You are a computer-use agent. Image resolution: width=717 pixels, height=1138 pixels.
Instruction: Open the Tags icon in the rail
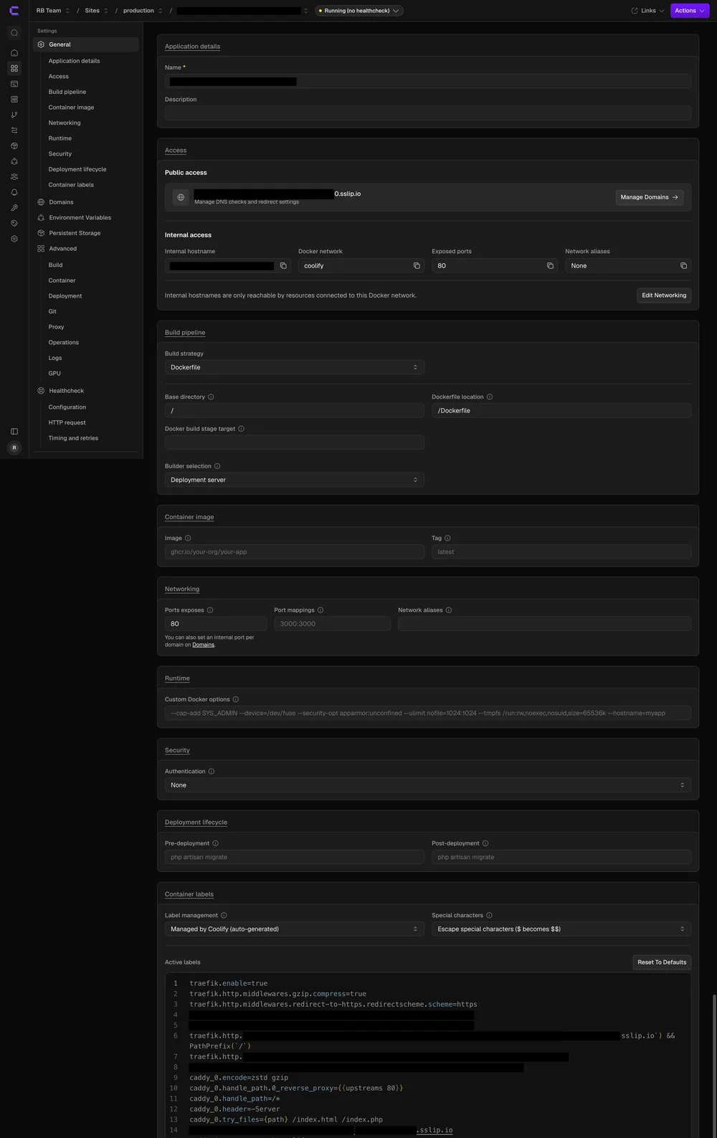point(14,223)
